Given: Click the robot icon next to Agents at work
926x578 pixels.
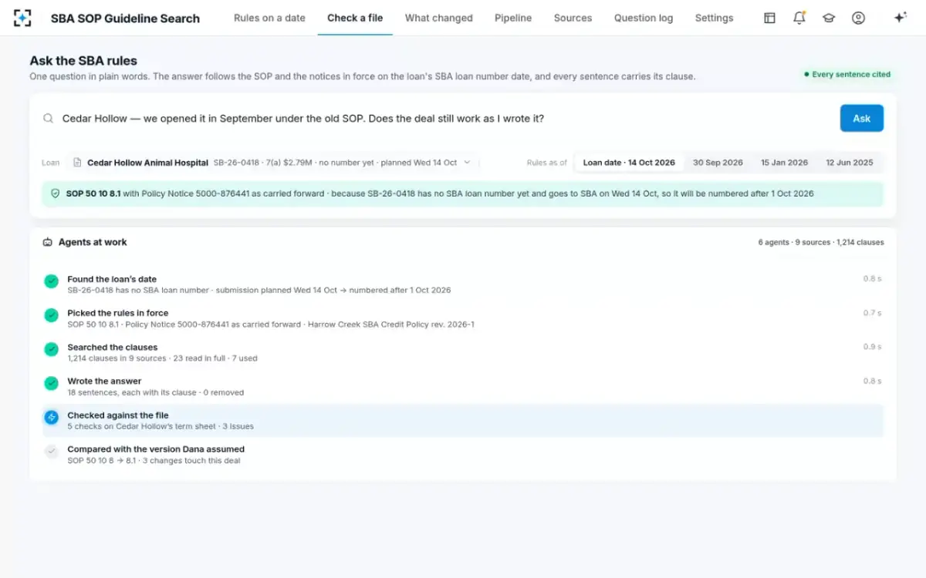Looking at the screenshot, I should (48, 242).
